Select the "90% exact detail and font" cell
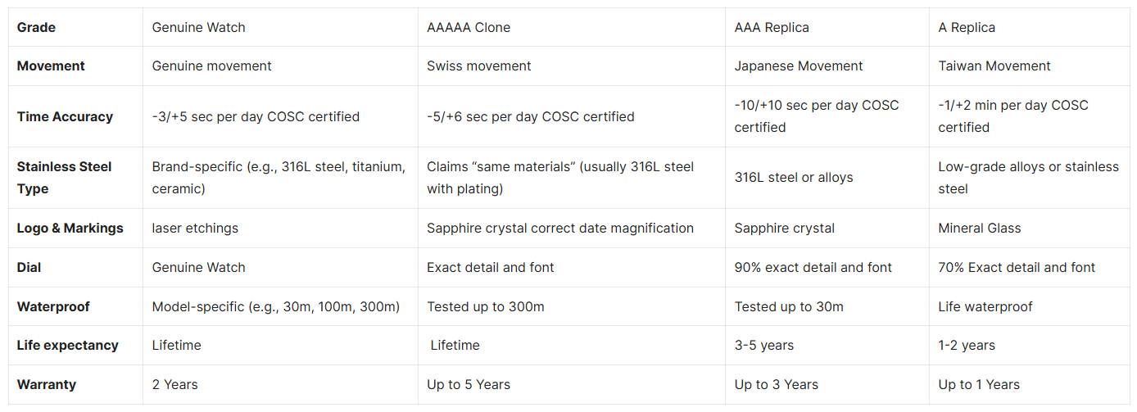This screenshot has height=412, width=1137. coord(813,267)
